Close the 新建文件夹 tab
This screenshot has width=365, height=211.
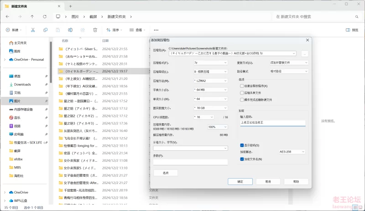click(x=59, y=6)
